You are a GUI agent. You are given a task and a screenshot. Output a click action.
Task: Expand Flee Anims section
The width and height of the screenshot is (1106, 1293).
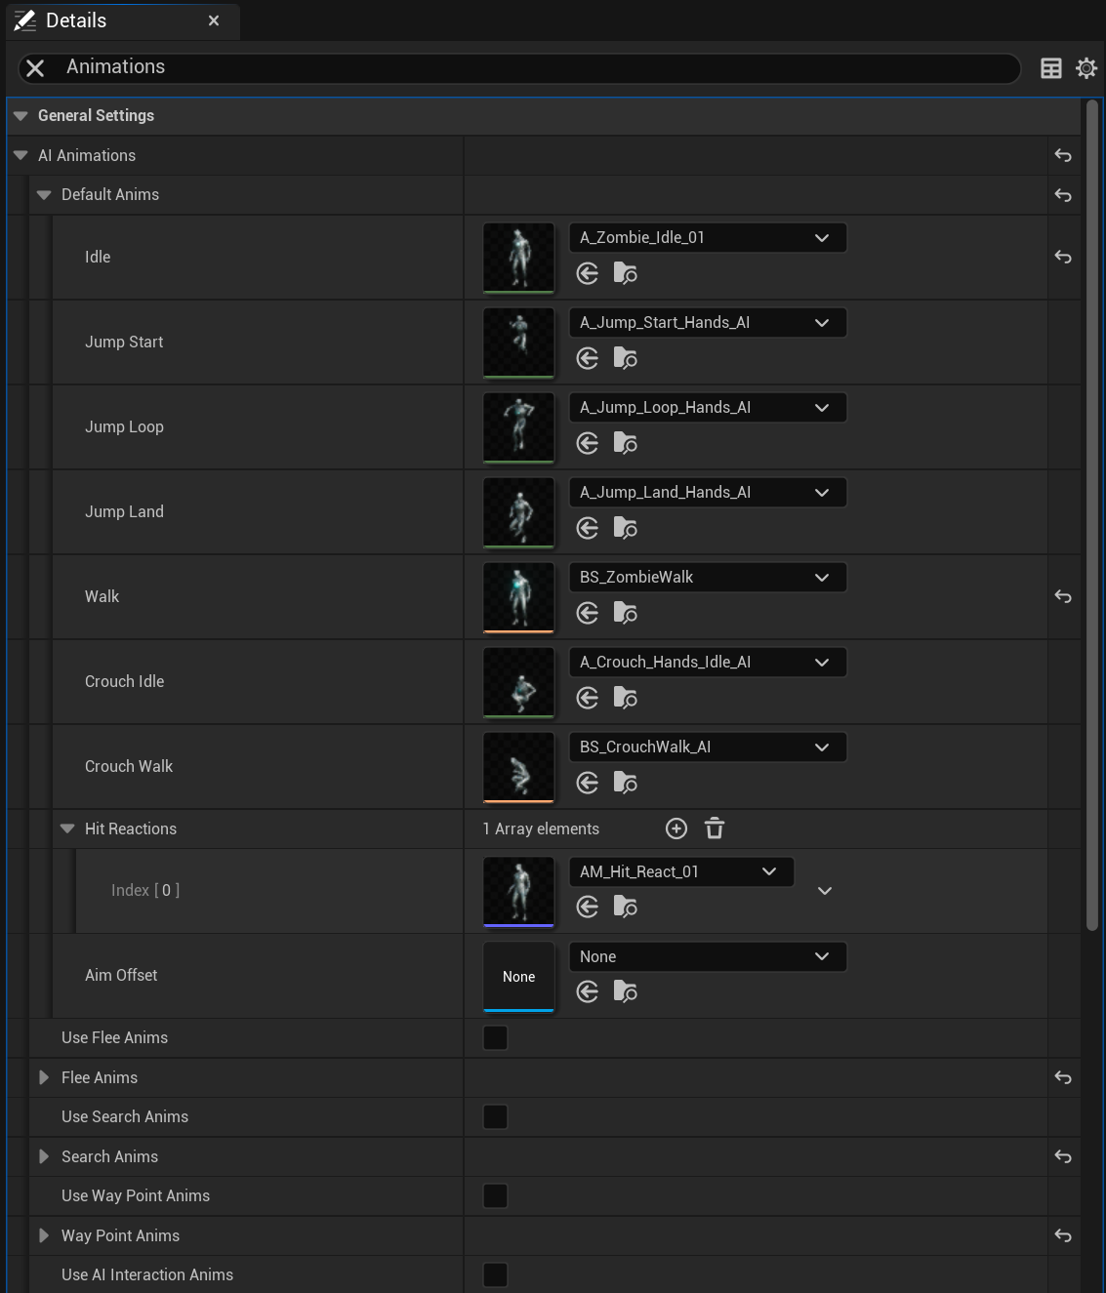point(44,1078)
